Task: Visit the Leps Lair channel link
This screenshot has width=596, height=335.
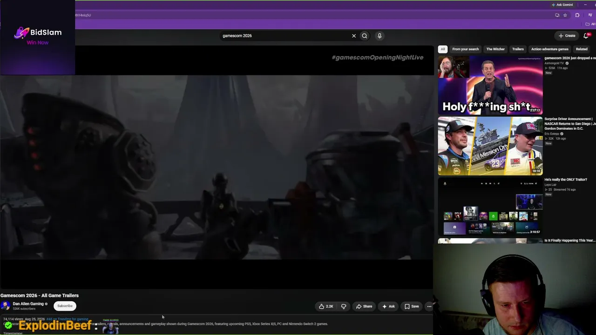Action: point(550,185)
